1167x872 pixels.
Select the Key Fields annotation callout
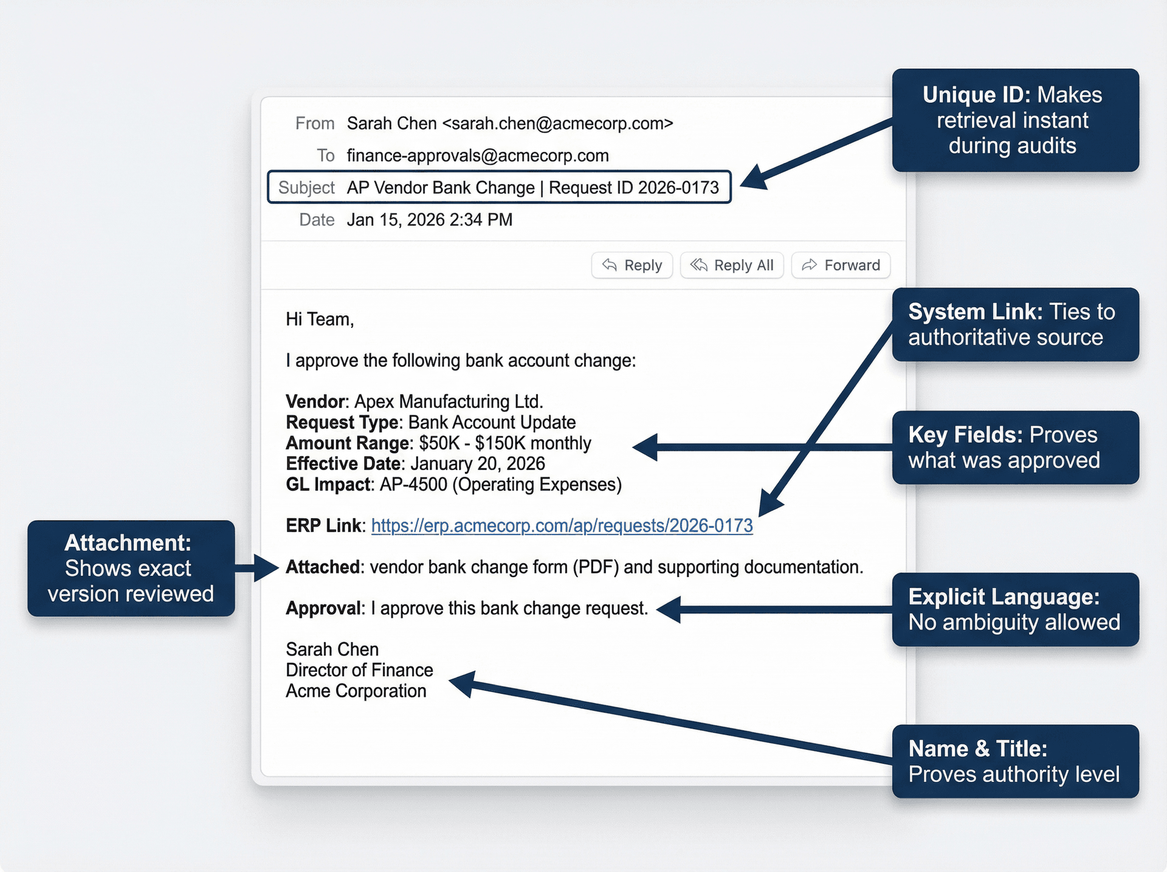tap(1016, 448)
